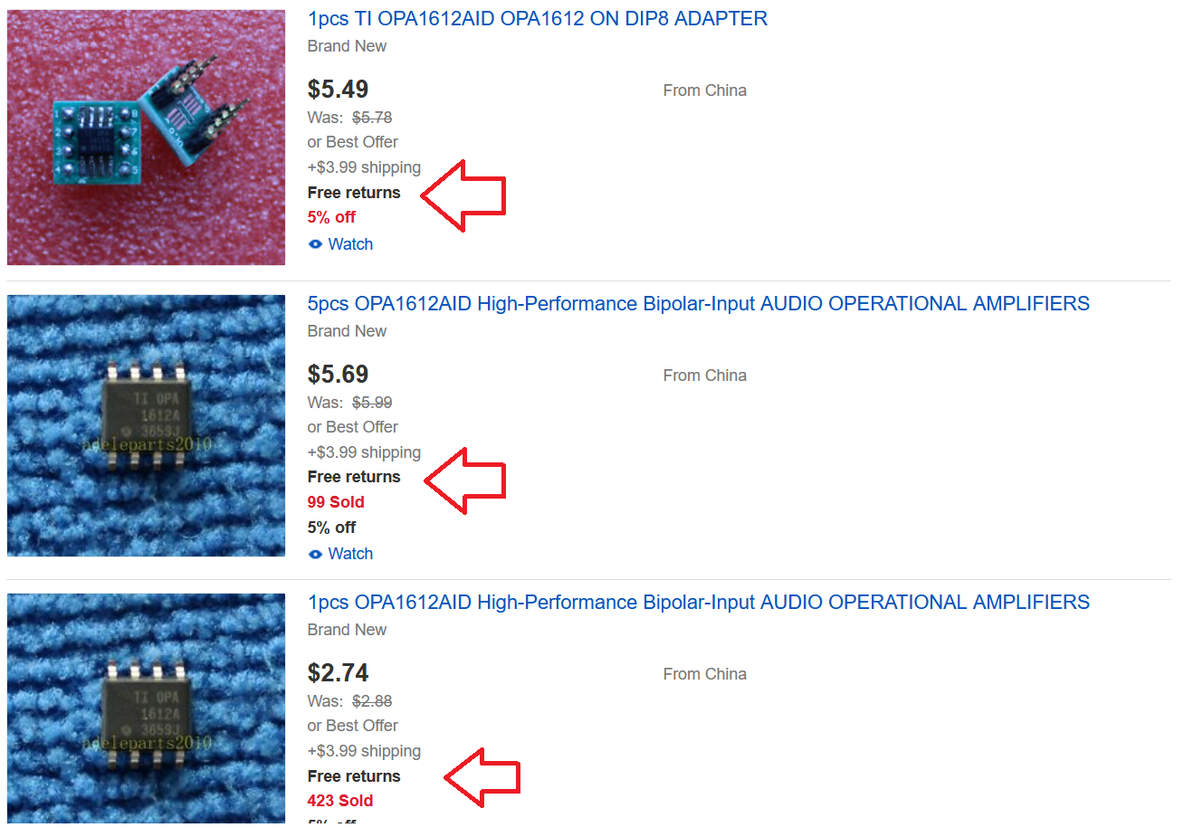Click the red arrow beside 99 Sold listing's Free returns
1183x837 pixels.
point(464,480)
